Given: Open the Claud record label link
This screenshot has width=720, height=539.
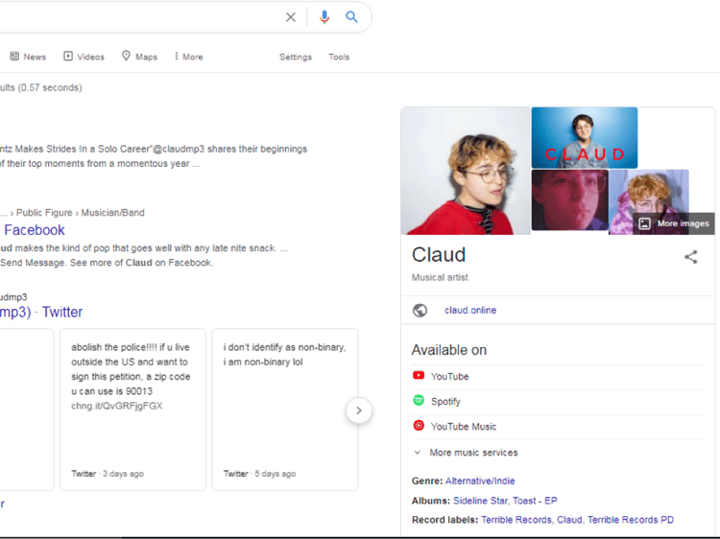Looking at the screenshot, I should point(569,520).
